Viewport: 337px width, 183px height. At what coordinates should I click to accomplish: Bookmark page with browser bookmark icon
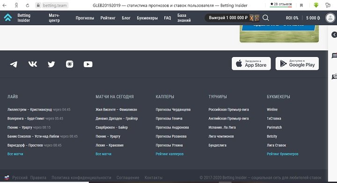pyautogui.click(x=301, y=5)
